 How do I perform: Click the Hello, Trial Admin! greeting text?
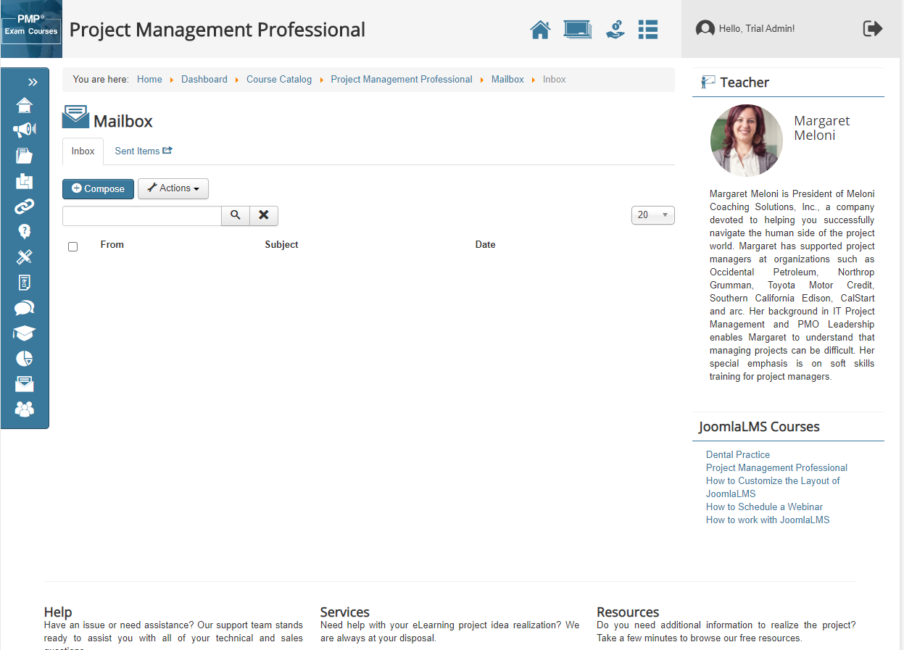point(757,29)
